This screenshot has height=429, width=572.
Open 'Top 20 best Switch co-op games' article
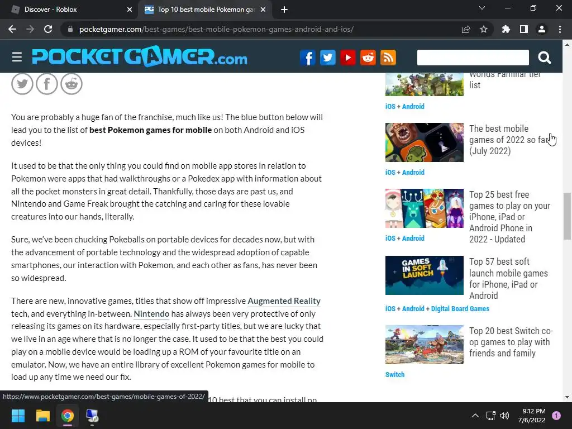click(x=511, y=342)
